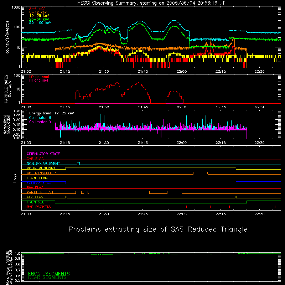Click the AAZ FLAG label
This screenshot has height=285, width=285.
click(x=35, y=197)
